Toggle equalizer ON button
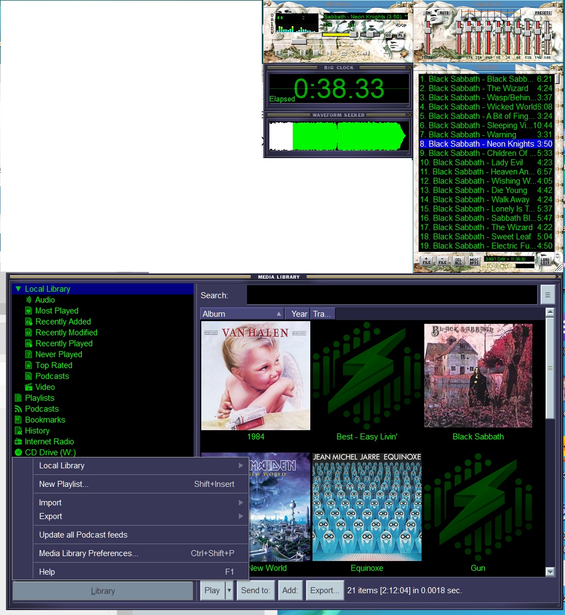The height and width of the screenshot is (615, 565). [x=428, y=13]
